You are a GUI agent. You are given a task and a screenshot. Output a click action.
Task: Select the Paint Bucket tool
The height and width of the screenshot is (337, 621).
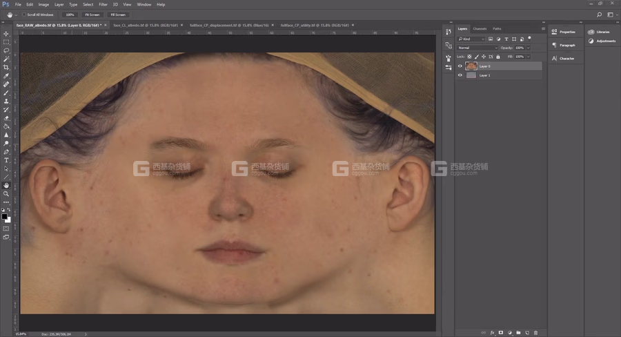[x=6, y=126]
